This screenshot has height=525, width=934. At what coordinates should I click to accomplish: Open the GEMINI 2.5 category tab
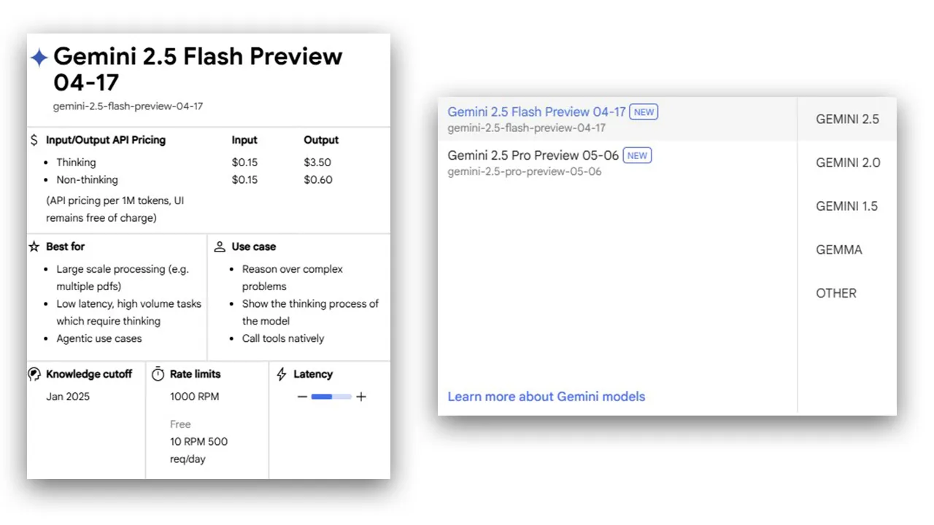coord(847,119)
